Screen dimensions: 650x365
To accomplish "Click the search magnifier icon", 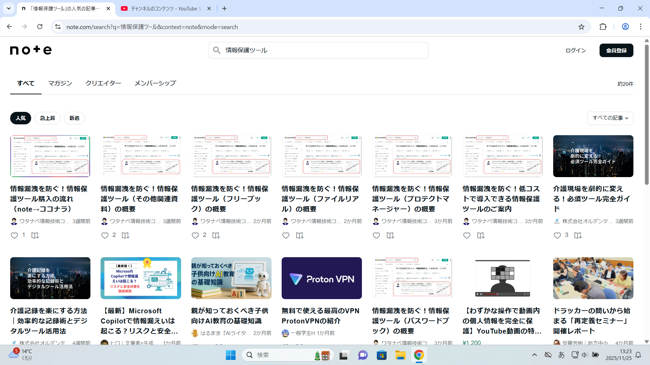I will [217, 50].
